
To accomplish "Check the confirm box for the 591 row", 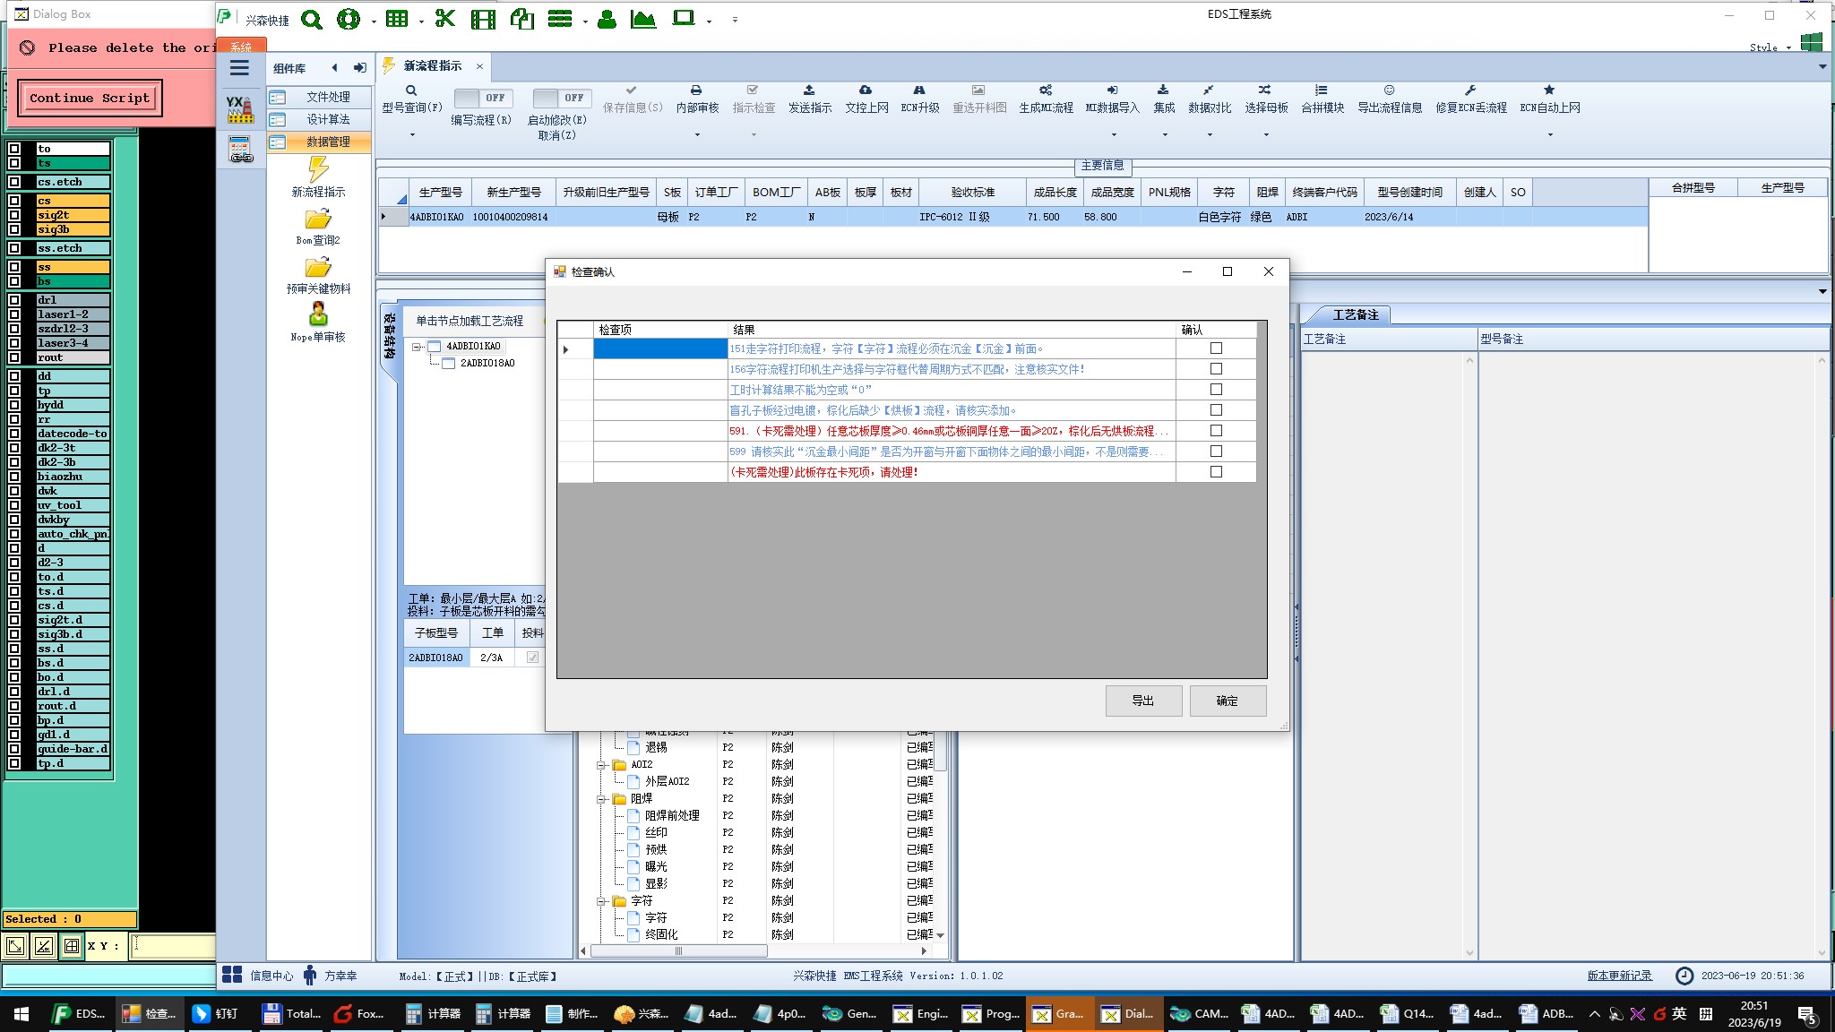I will point(1216,431).
